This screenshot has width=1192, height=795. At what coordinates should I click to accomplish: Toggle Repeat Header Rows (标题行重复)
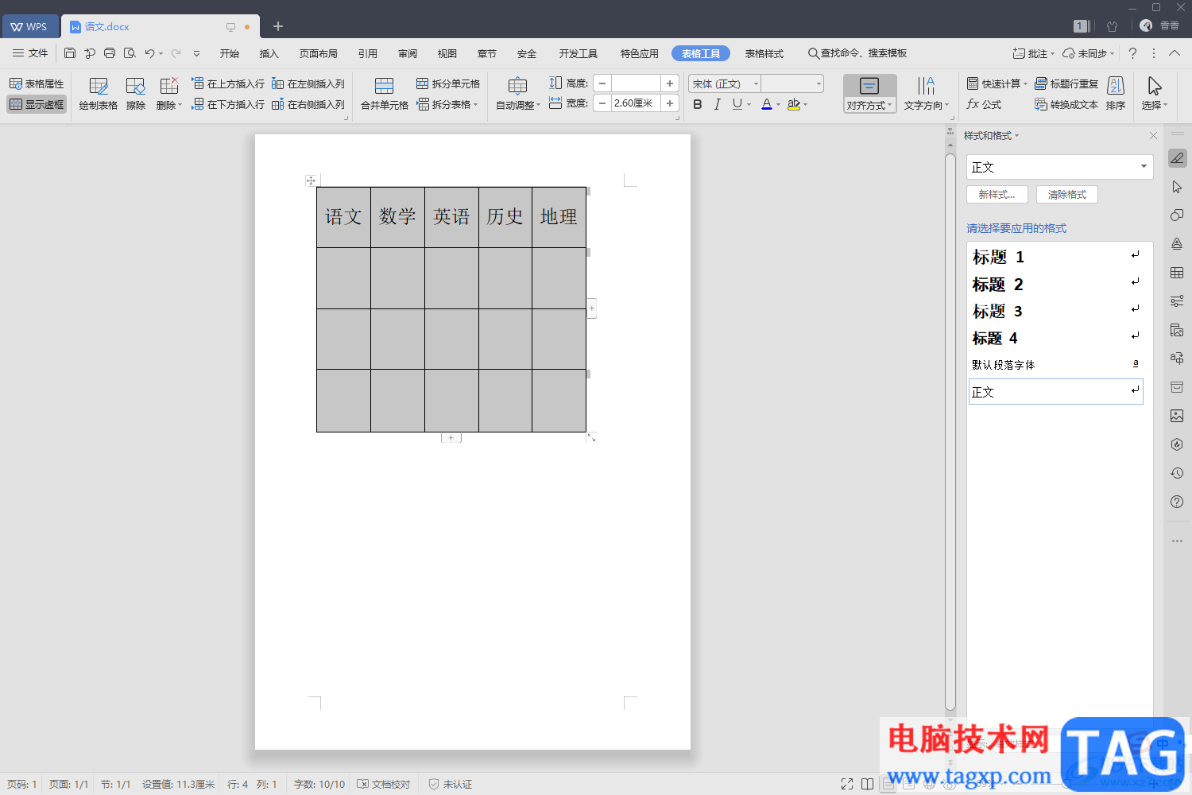coord(1066,83)
